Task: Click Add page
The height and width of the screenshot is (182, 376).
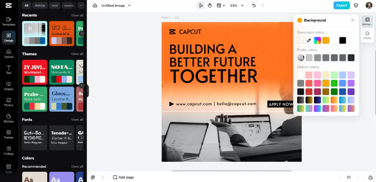Action: [123, 177]
